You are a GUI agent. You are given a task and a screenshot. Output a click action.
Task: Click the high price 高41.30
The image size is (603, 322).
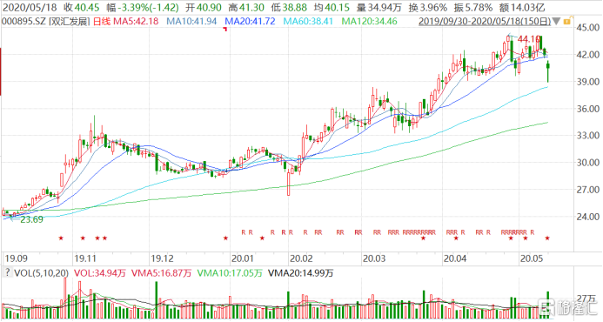[246, 7]
